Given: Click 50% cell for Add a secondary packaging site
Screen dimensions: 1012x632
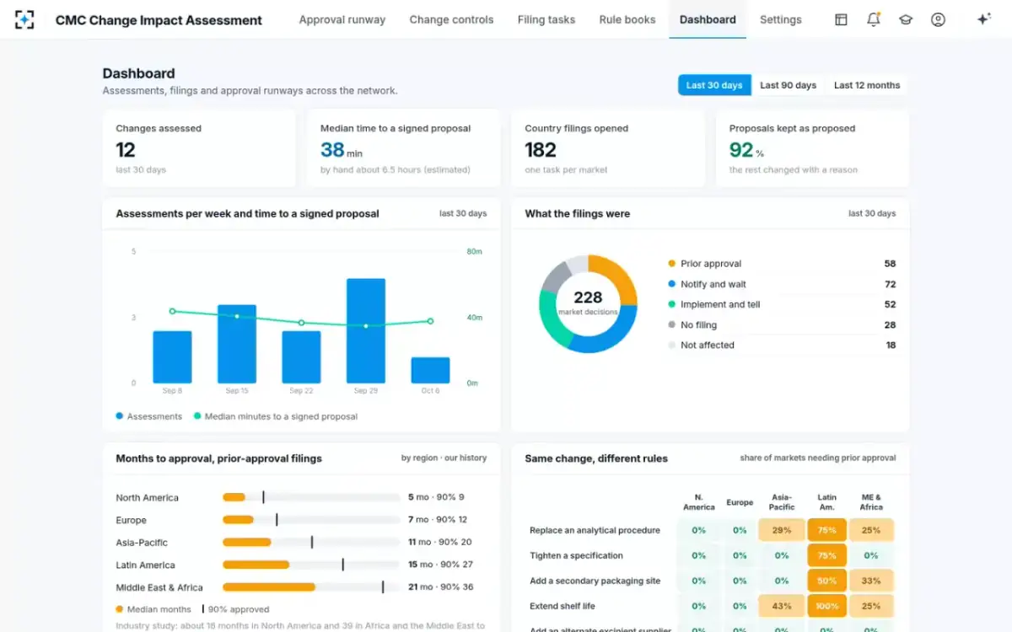Looking at the screenshot, I should pyautogui.click(x=826, y=581).
